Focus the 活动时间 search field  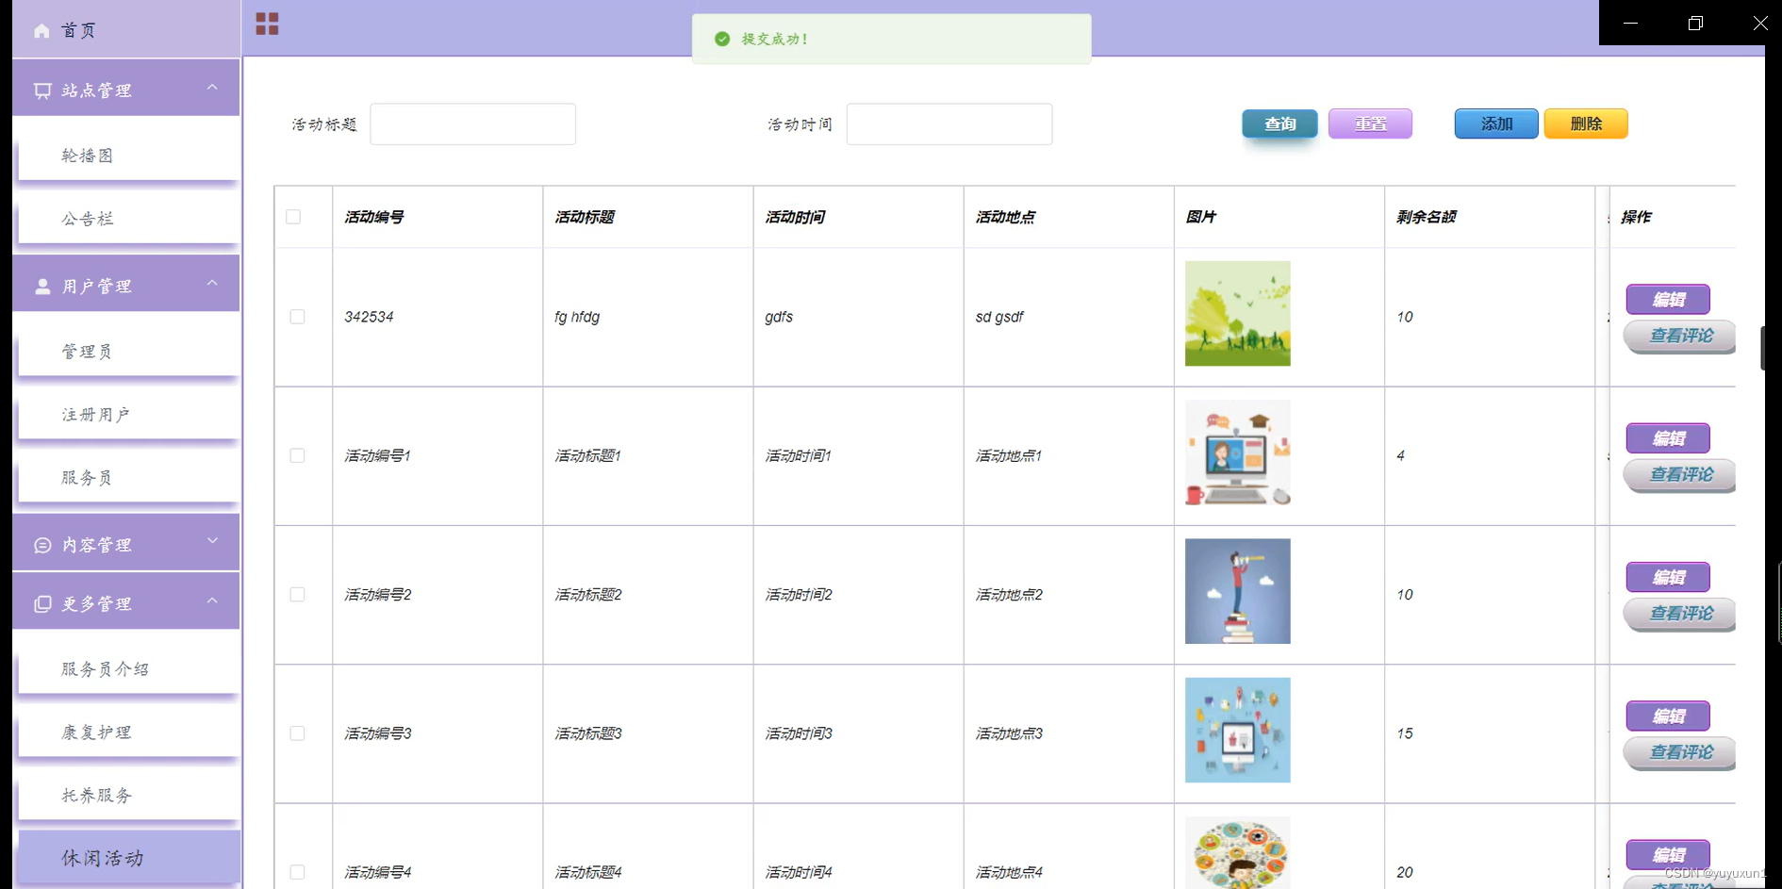click(x=949, y=124)
